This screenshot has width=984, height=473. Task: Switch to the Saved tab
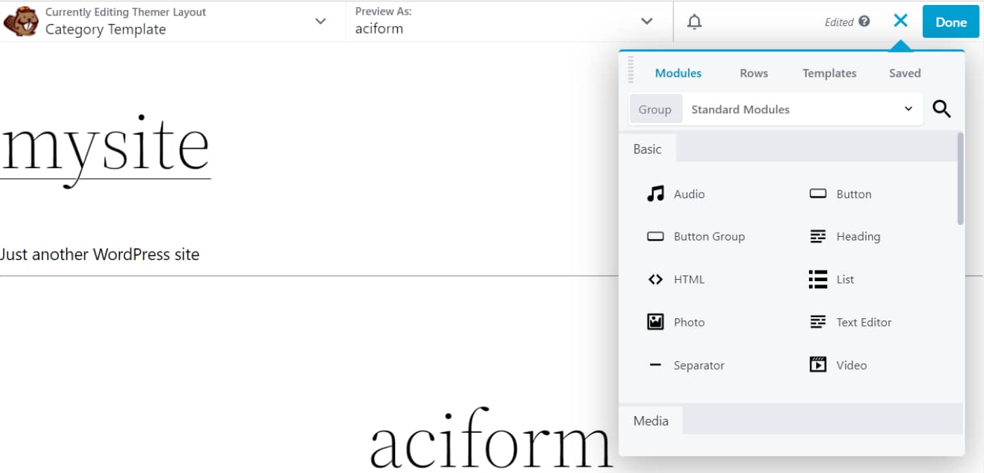[x=905, y=73]
